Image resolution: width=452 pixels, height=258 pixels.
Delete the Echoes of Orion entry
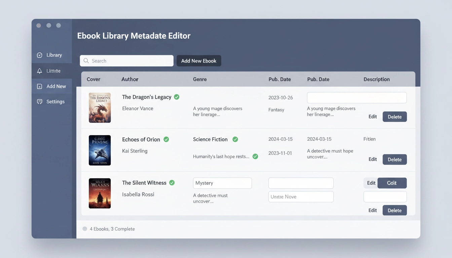pyautogui.click(x=394, y=159)
